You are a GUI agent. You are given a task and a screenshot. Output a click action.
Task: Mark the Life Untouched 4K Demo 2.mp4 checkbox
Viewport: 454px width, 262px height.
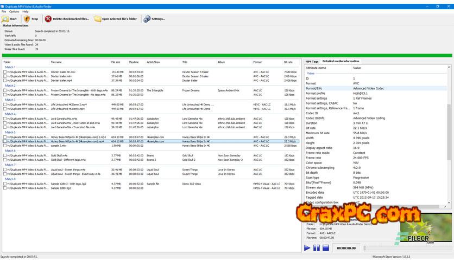[5, 104]
